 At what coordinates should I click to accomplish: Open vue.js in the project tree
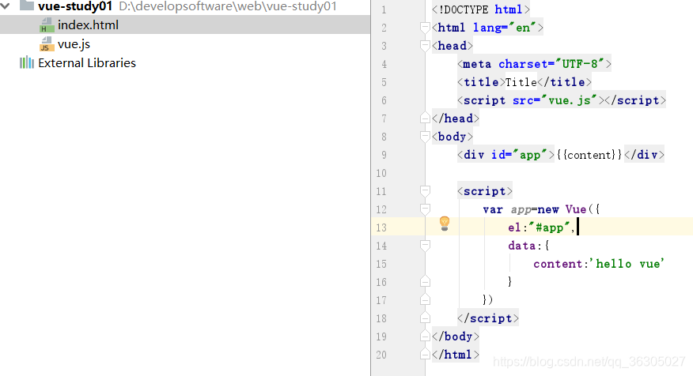pyautogui.click(x=74, y=44)
